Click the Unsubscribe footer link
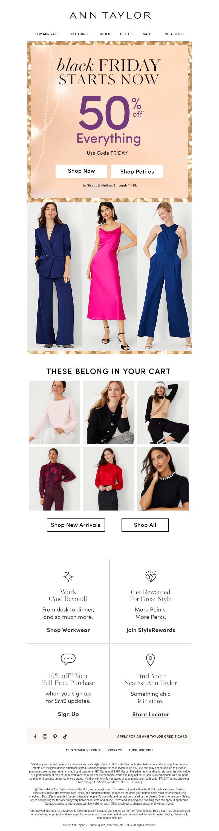This screenshot has width=219, height=831. pos(141,750)
